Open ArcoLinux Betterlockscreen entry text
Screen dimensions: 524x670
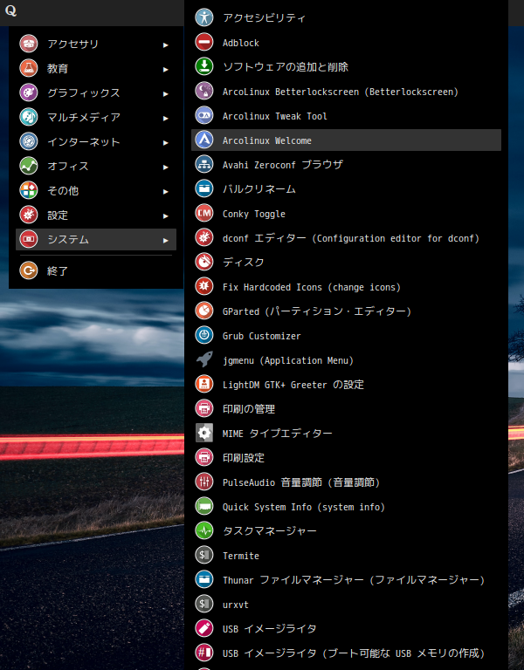tap(340, 92)
